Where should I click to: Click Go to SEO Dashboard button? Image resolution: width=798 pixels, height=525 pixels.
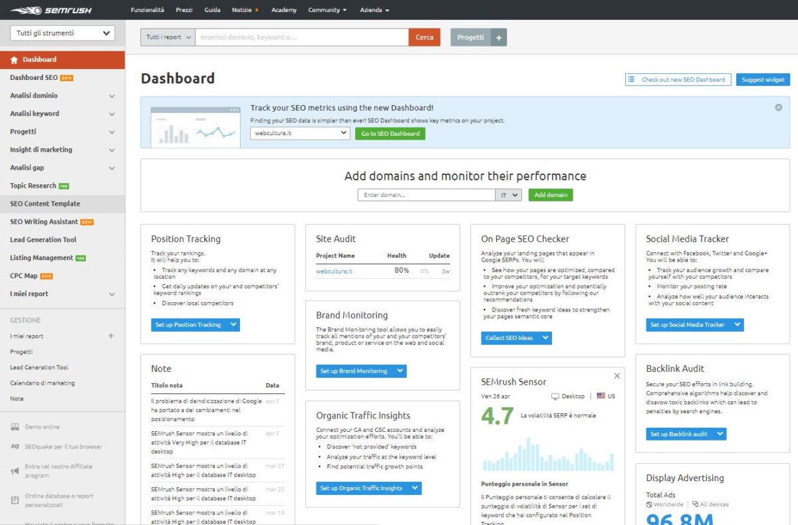(x=390, y=133)
